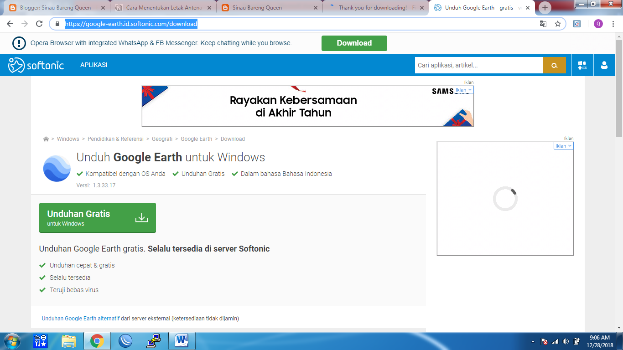Switch to the Sinau Bareng Queen blog tab

click(x=270, y=8)
